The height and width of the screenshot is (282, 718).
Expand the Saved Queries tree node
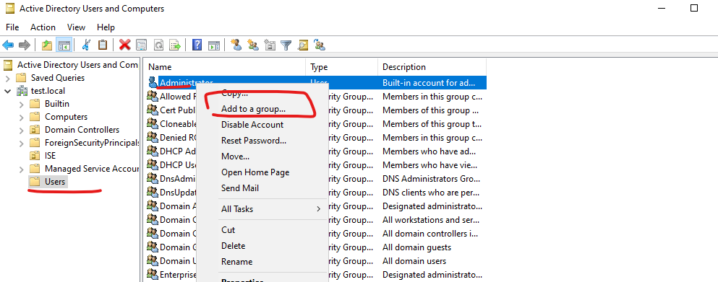point(7,78)
